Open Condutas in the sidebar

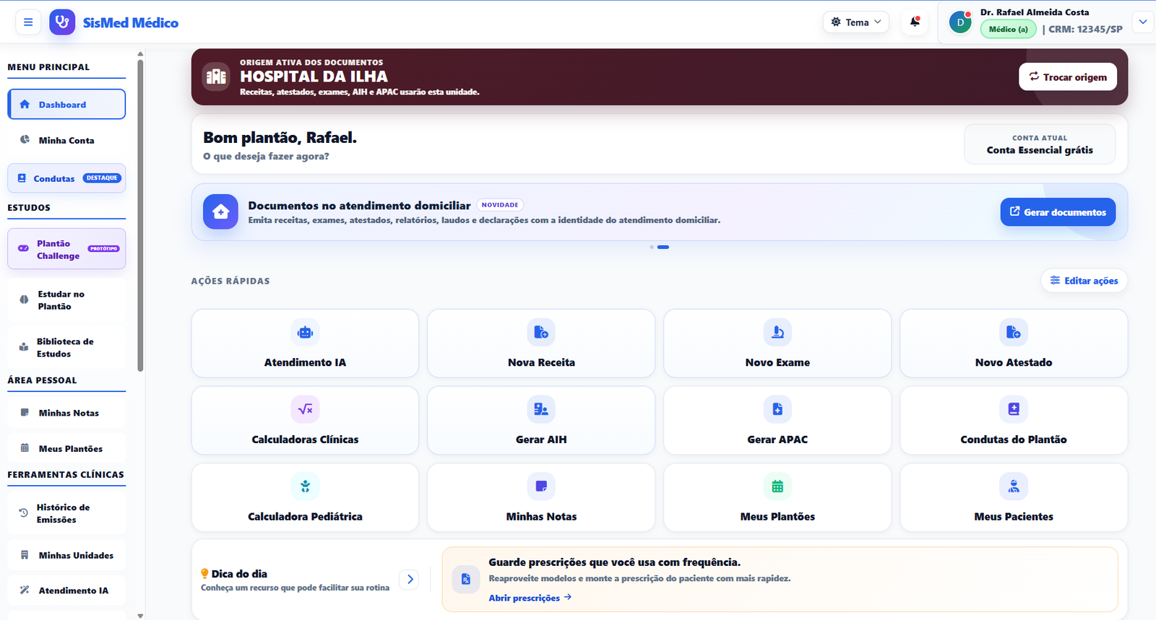pyautogui.click(x=66, y=178)
